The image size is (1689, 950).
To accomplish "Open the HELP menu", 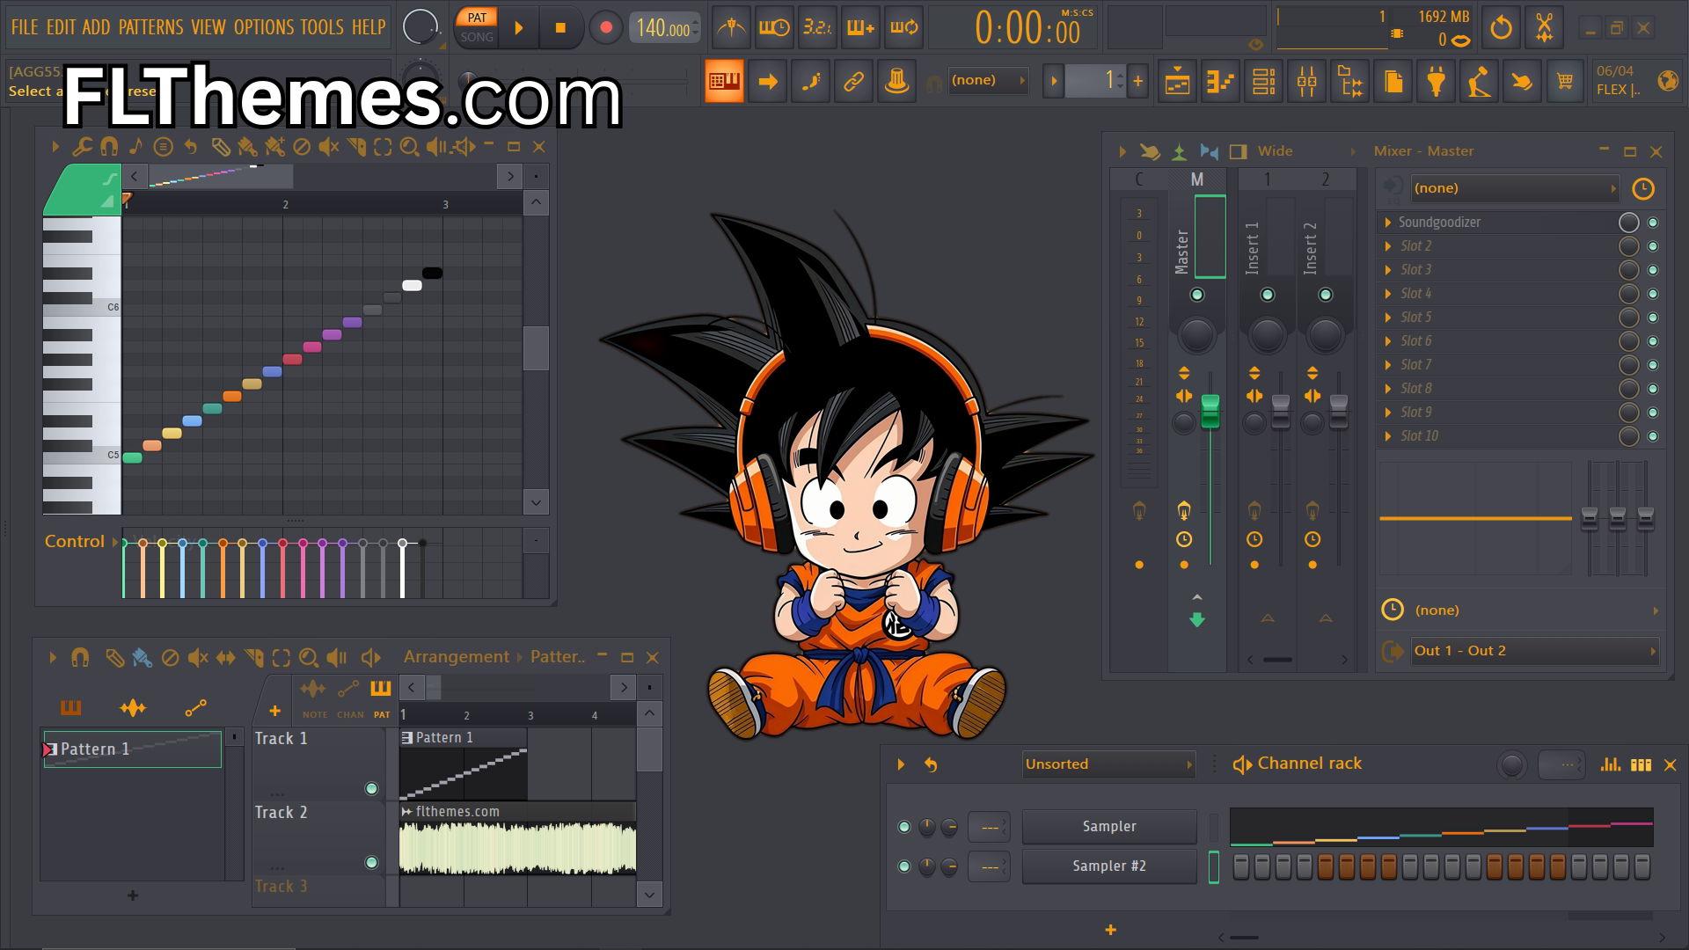I will [x=369, y=27].
